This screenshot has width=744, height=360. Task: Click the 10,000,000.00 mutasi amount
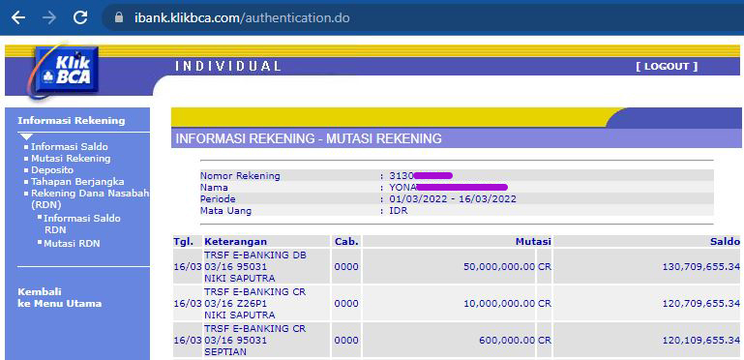499,303
